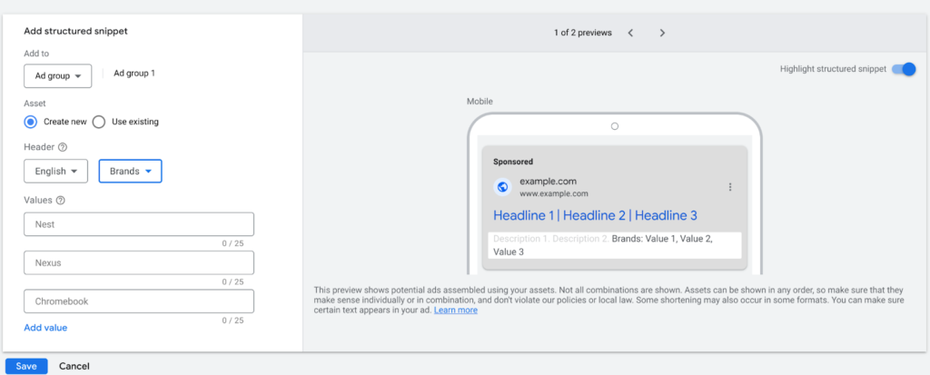Viewport: 930px width, 375px height.
Task: Open the Brands header type dropdown
Action: (x=131, y=171)
